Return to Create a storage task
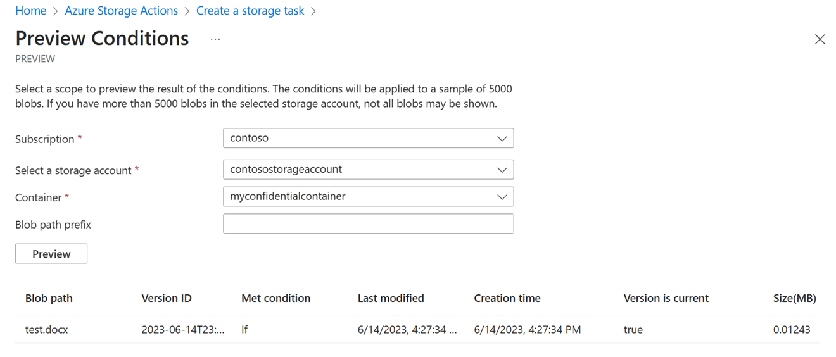 tap(250, 11)
